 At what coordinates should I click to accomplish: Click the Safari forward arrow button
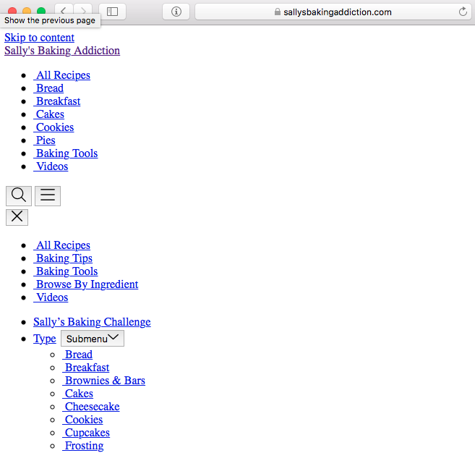(82, 12)
